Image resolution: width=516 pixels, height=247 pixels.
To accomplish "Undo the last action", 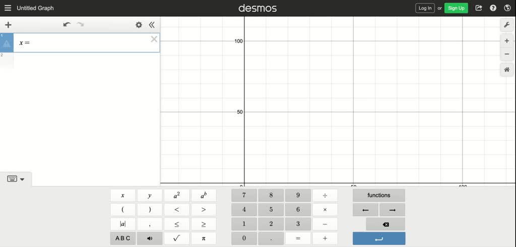I will click(x=67, y=25).
